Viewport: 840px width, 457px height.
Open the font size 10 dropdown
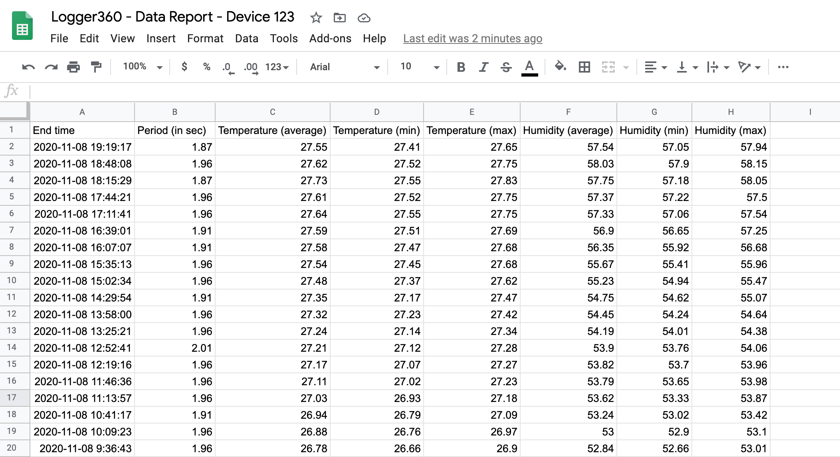[x=419, y=67]
